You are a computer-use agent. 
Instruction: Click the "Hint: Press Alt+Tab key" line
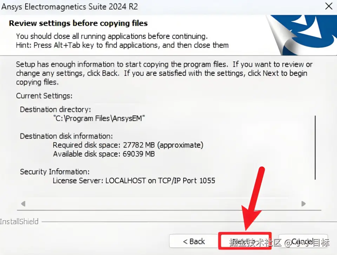click(122, 45)
